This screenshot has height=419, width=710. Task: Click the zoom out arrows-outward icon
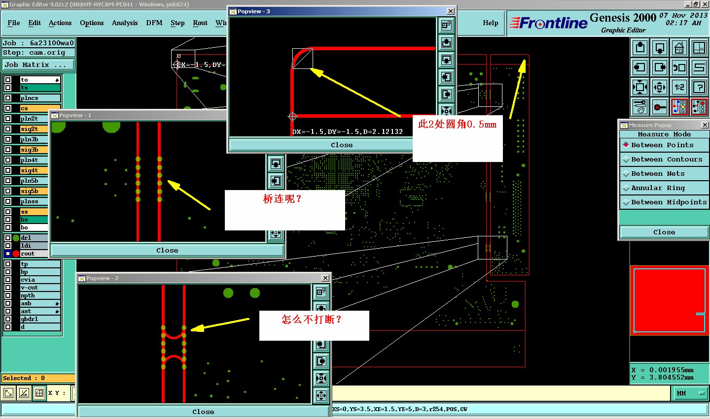(660, 87)
